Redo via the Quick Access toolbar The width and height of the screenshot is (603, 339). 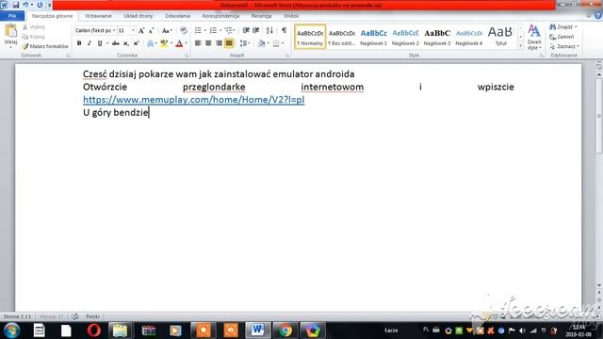(40, 5)
